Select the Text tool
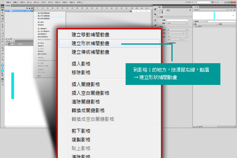This screenshot has height=158, width=237. click(x=2, y=27)
